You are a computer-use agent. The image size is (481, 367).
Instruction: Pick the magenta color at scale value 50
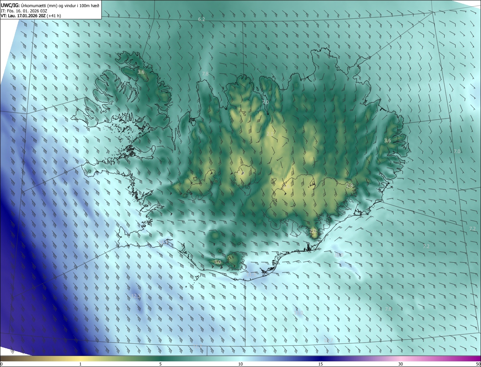(x=478, y=359)
